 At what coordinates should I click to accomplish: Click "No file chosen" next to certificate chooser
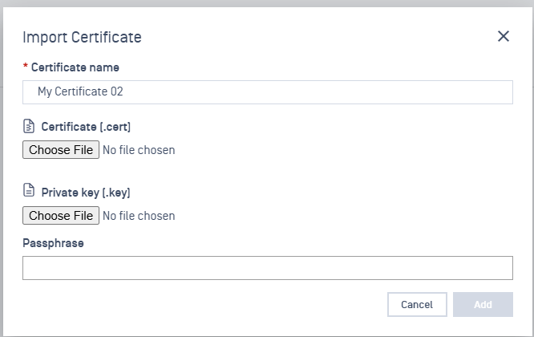point(139,150)
